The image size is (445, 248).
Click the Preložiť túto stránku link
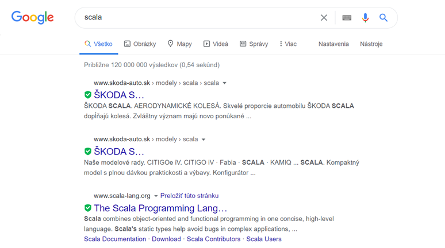click(189, 196)
